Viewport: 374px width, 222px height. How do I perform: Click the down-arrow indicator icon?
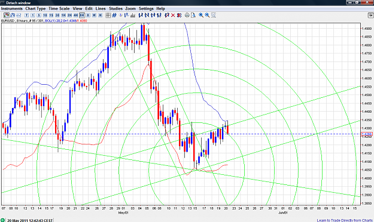120,16
